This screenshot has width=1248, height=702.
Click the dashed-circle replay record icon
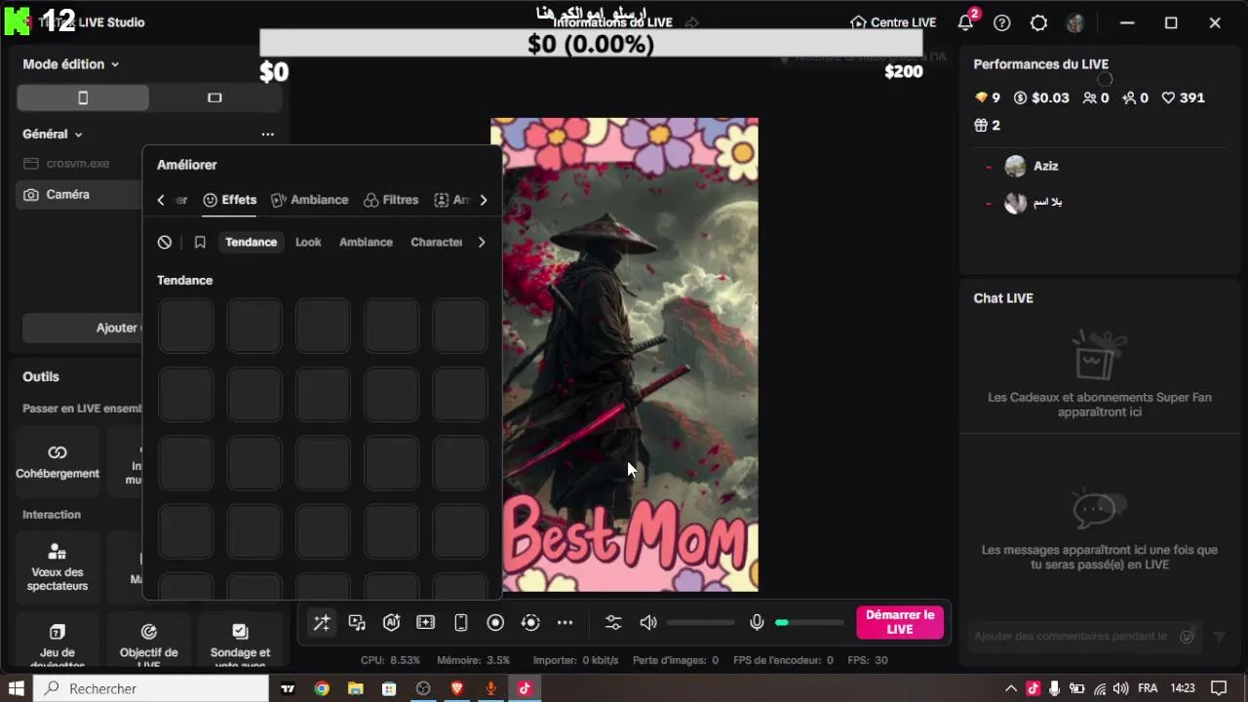530,623
